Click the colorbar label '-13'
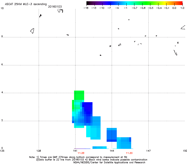The image size is (187, 164). click(94, 8)
